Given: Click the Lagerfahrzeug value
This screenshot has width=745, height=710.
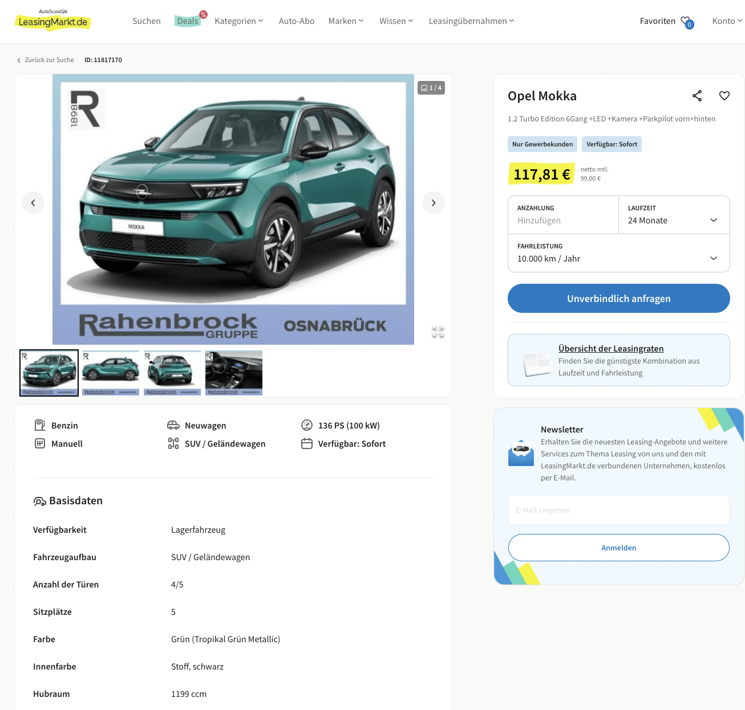Looking at the screenshot, I should pyautogui.click(x=198, y=530).
